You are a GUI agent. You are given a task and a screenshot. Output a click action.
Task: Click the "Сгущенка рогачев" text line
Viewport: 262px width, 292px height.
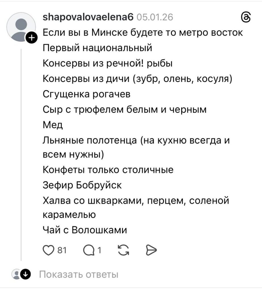click(86, 94)
